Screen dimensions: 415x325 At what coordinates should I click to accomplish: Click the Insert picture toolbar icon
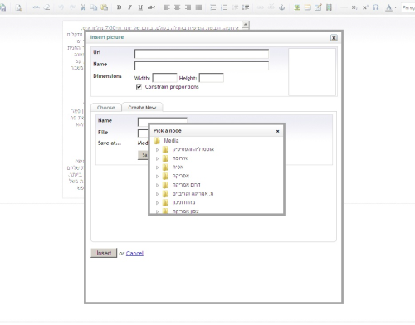pos(297,7)
